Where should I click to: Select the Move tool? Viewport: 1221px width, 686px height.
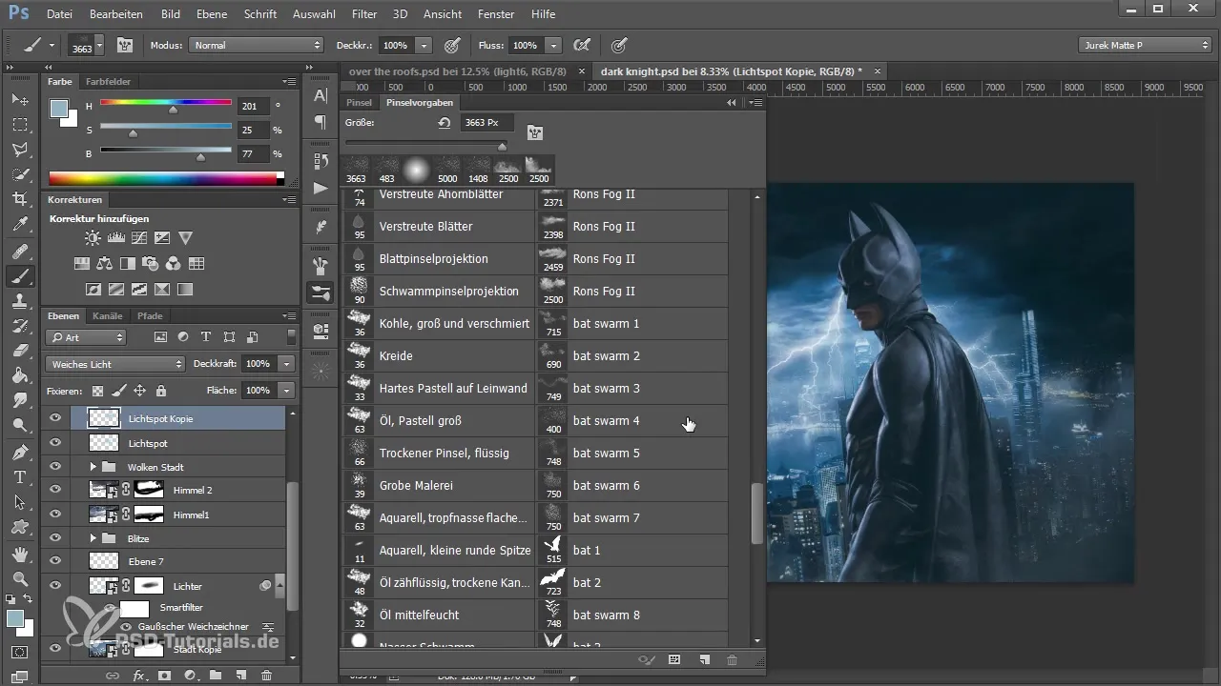(20, 99)
